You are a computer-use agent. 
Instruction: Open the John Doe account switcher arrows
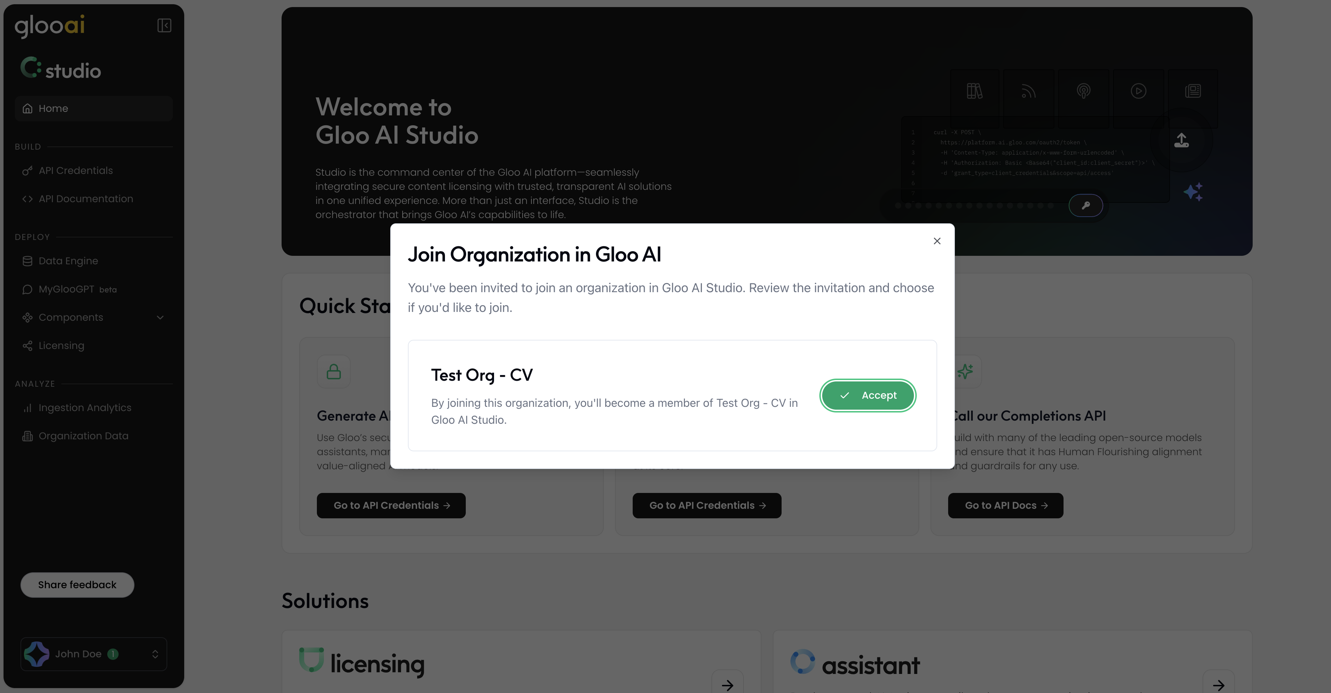155,654
